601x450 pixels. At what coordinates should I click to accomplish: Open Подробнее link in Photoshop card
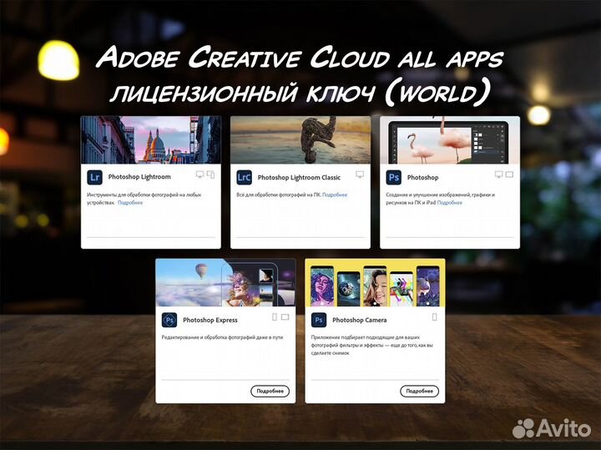pos(450,203)
